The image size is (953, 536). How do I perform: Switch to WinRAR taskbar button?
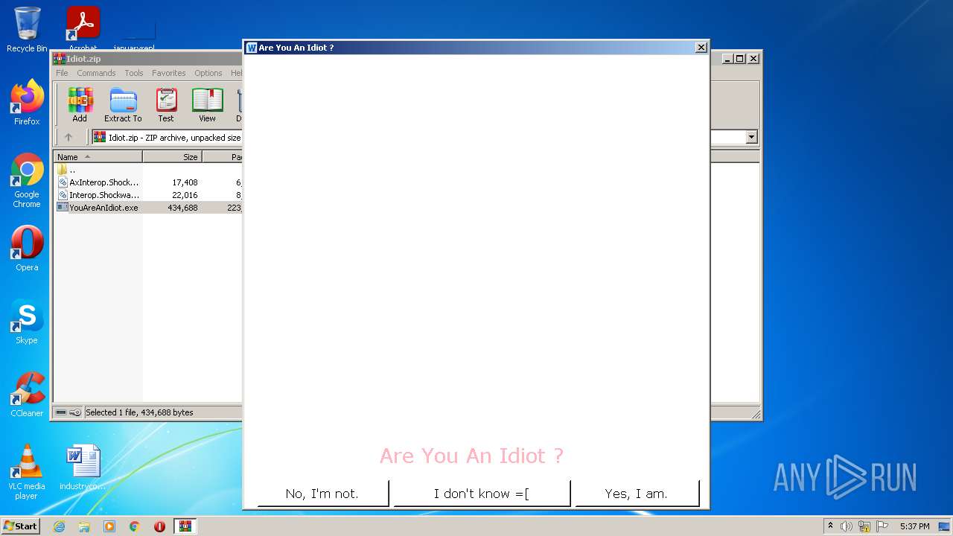coord(185,526)
